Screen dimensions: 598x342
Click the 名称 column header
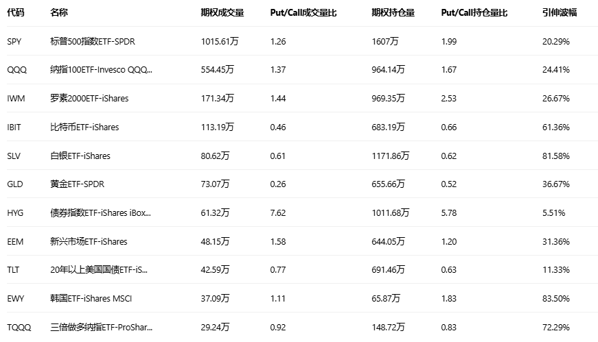(x=59, y=12)
